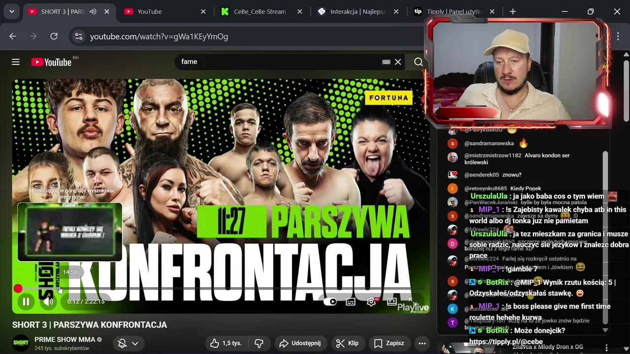This screenshot has width=630, height=354.
Task: Close the YouTube tab
Action: pyautogui.click(x=203, y=11)
